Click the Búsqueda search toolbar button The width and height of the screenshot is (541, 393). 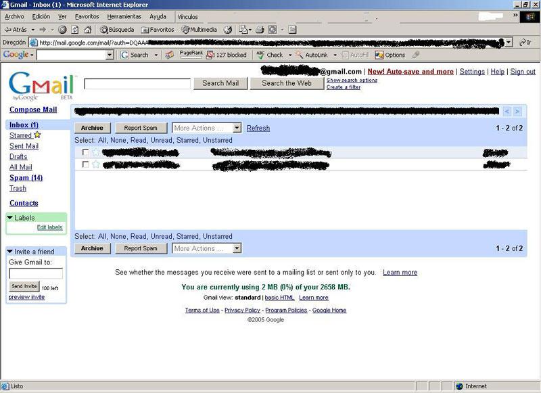click(117, 30)
